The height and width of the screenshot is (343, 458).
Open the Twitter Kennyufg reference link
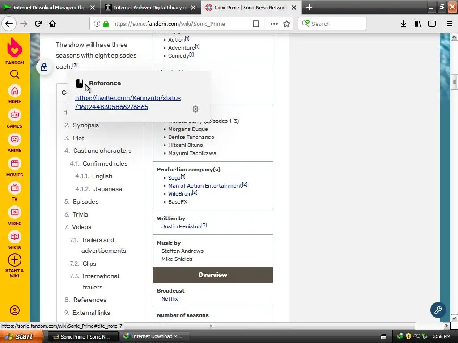coord(128,102)
